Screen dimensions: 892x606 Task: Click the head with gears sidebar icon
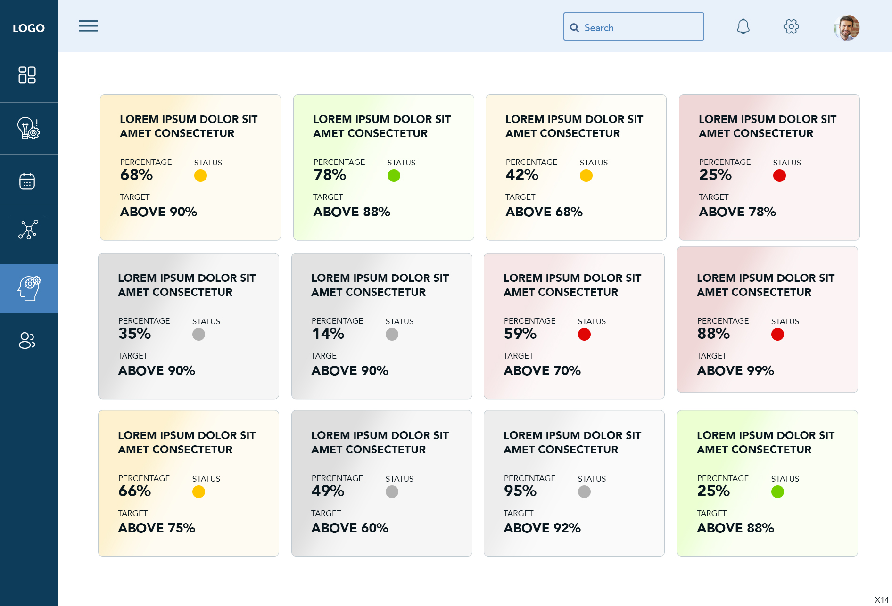29,288
